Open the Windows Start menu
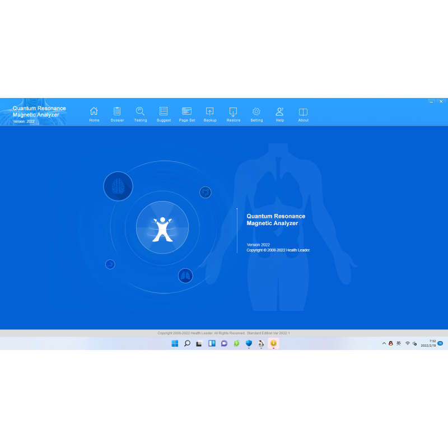 [x=175, y=343]
